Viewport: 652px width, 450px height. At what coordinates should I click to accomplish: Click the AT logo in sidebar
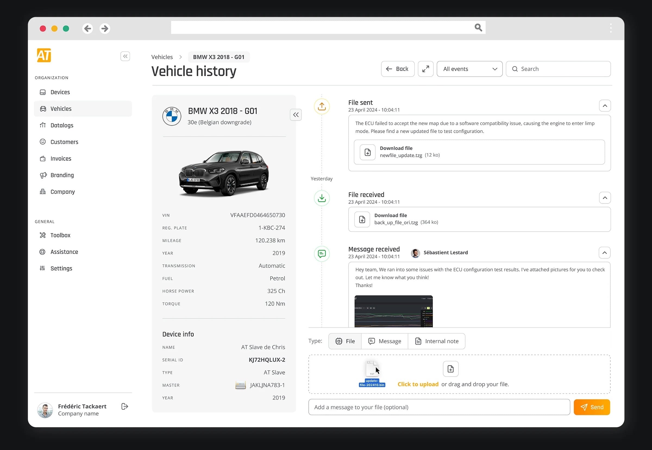tap(44, 55)
